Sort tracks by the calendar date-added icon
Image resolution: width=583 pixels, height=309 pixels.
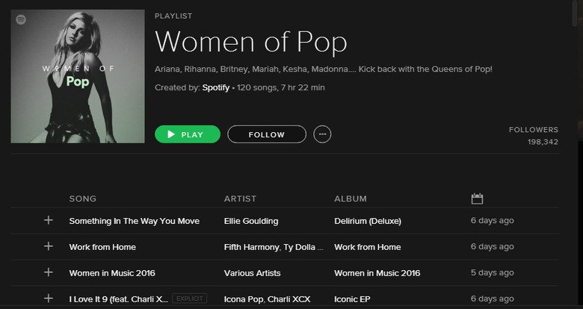point(477,199)
